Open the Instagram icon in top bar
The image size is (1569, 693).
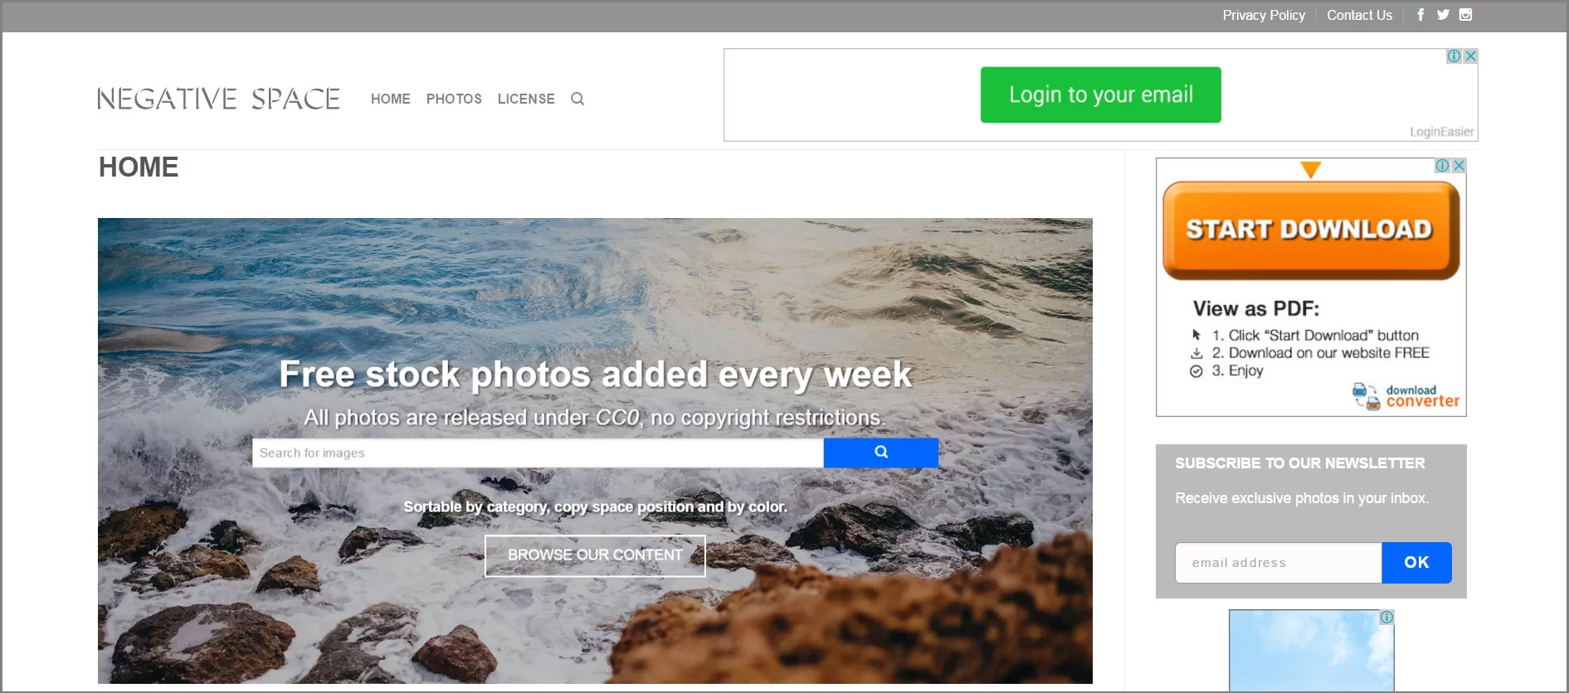tap(1466, 15)
